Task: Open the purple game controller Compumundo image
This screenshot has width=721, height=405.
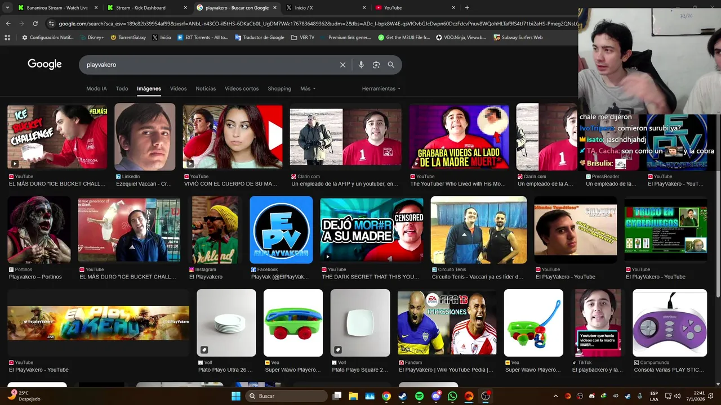Action: (x=670, y=323)
